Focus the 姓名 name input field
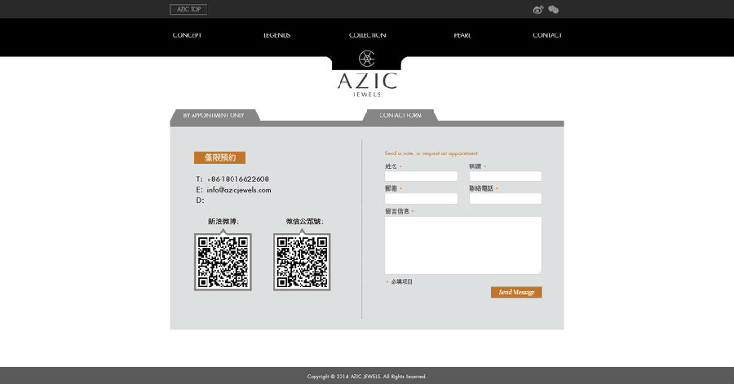The width and height of the screenshot is (734, 384). tap(421, 176)
